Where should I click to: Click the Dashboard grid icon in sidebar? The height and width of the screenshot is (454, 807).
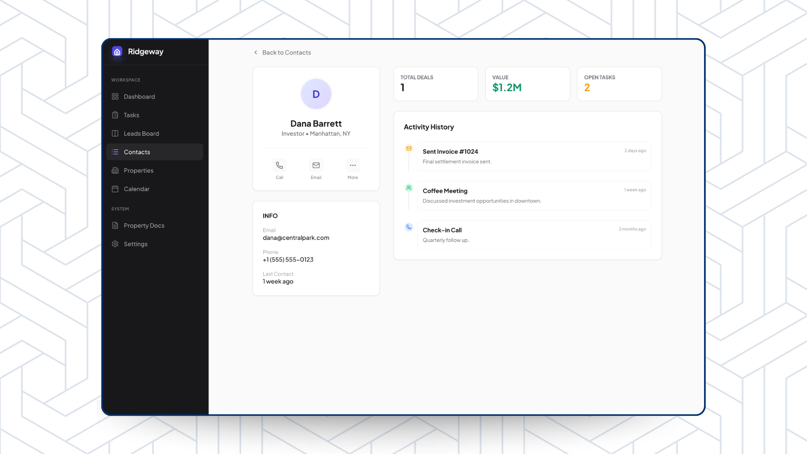tap(115, 97)
